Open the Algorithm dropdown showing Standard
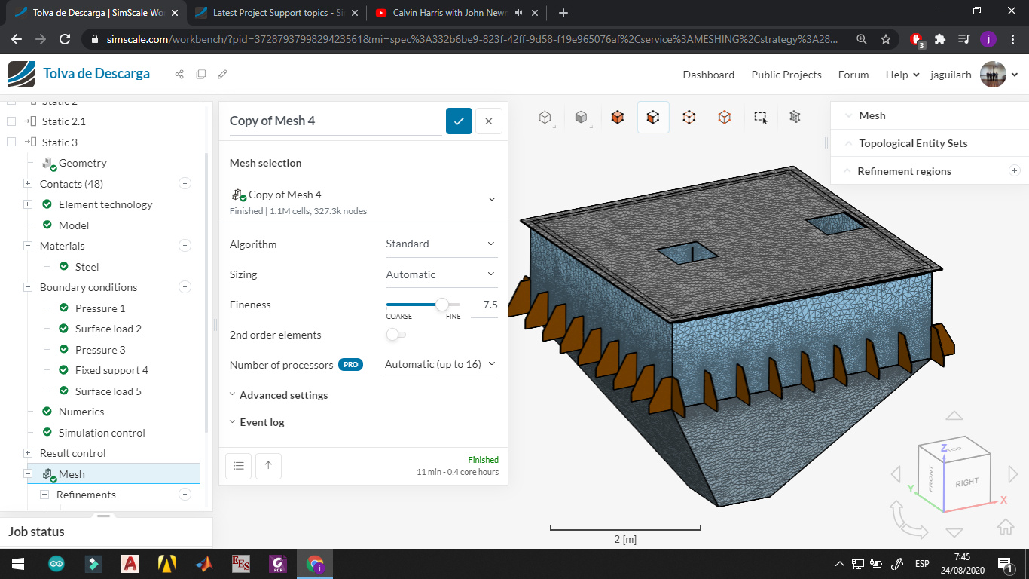This screenshot has height=579, width=1029. (441, 243)
